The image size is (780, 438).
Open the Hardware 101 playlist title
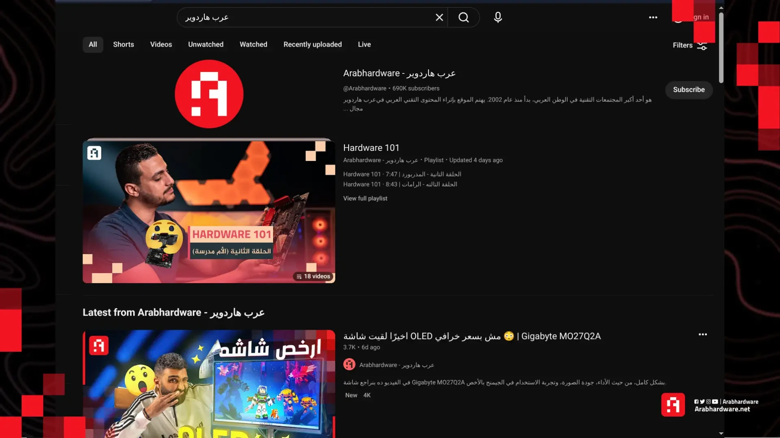click(371, 148)
